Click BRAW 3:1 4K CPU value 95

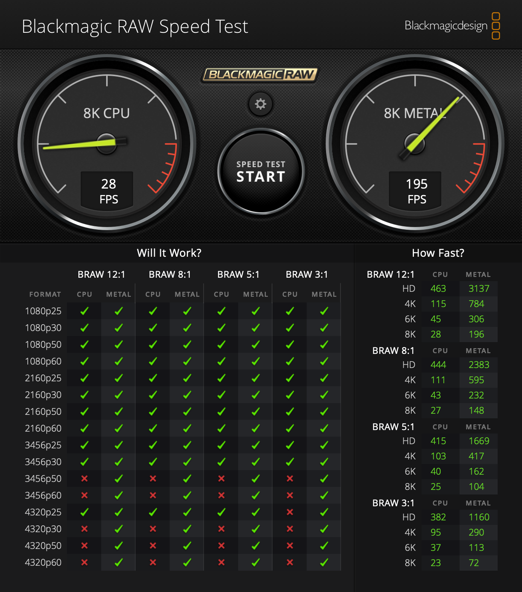(436, 532)
